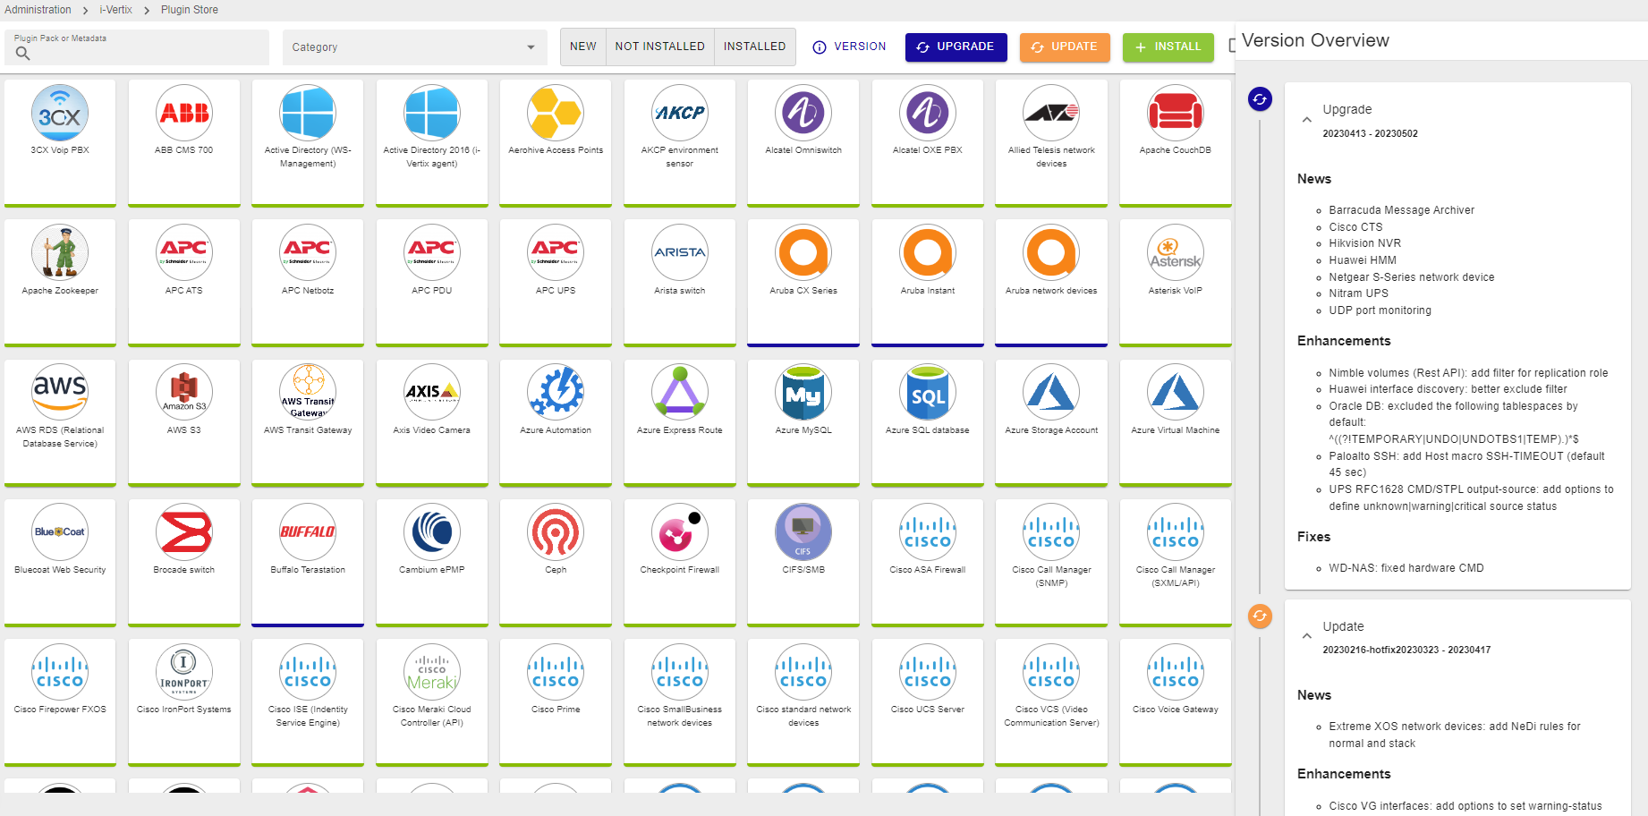This screenshot has height=816, width=1648.
Task: Click 'Nitram UPS' news entry
Action: tap(1358, 293)
